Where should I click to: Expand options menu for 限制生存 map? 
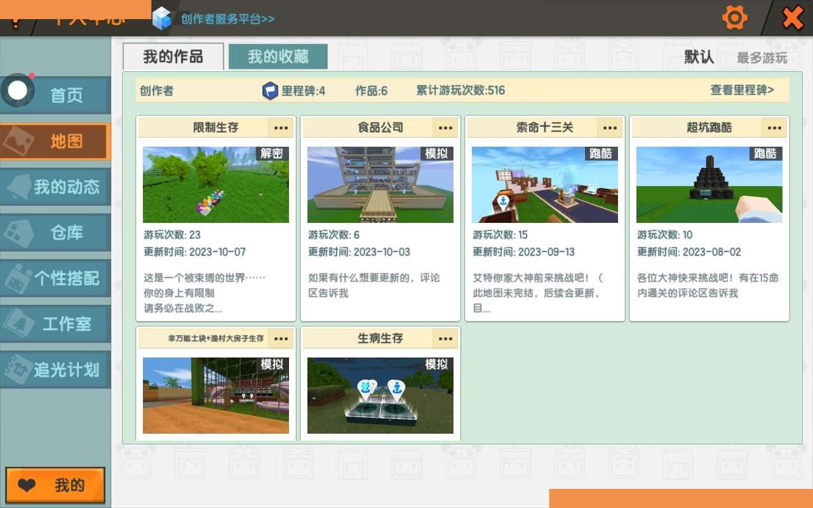point(281,128)
